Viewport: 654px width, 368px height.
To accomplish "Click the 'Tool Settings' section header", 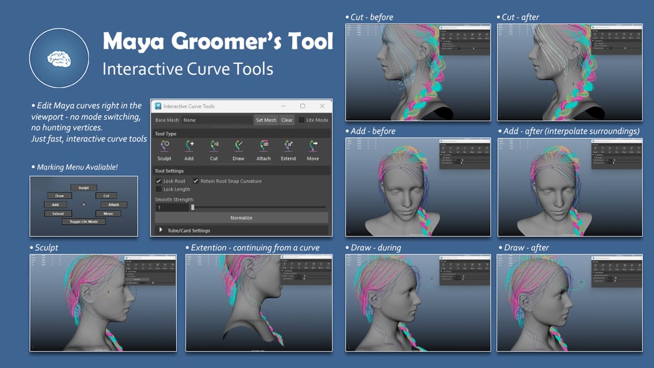I will click(169, 171).
